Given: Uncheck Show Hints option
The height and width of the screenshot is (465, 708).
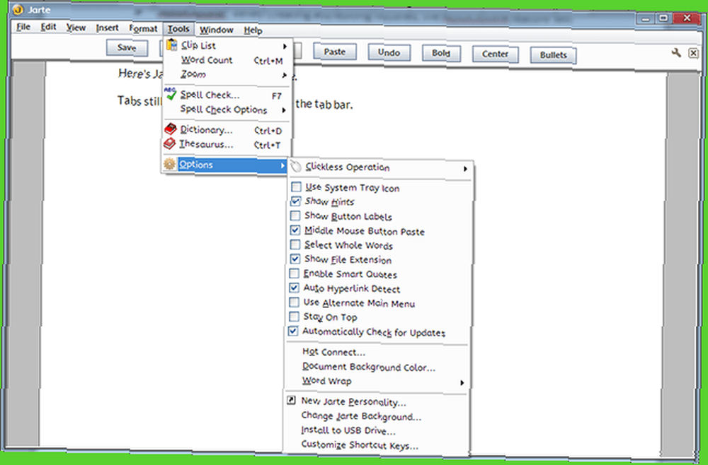Looking at the screenshot, I should pos(296,201).
